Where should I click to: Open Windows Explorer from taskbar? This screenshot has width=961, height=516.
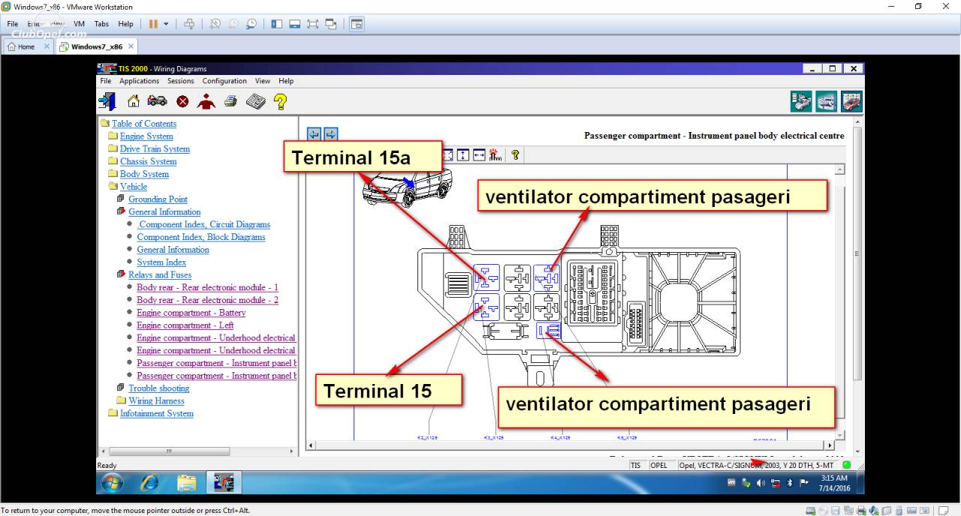click(187, 483)
